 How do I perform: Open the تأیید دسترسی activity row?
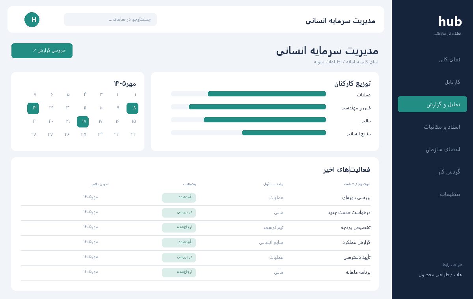196,258
